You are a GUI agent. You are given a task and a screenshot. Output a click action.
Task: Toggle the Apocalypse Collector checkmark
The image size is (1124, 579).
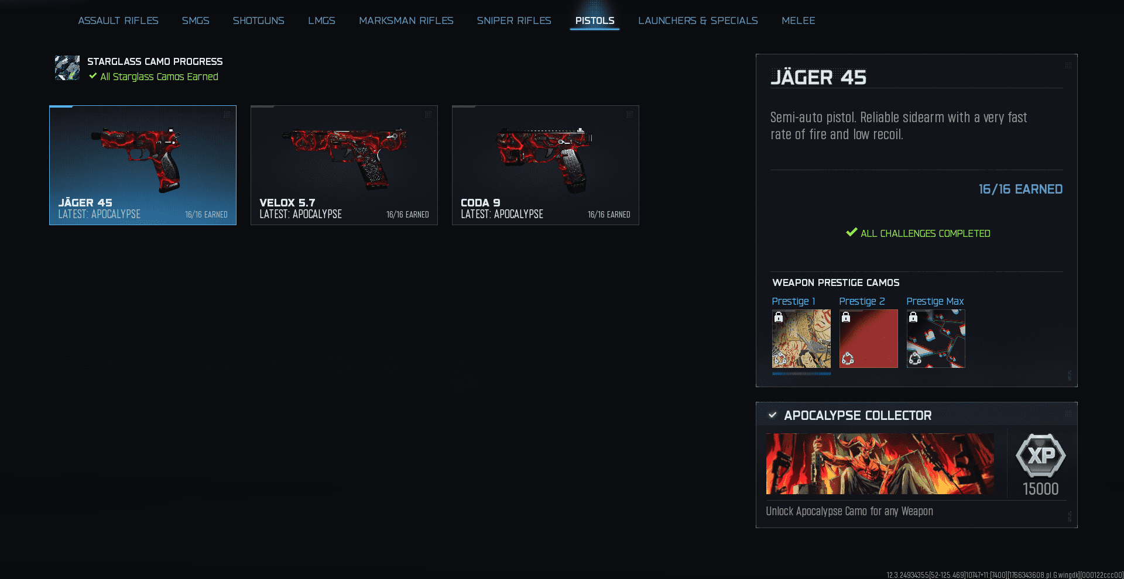(x=773, y=415)
